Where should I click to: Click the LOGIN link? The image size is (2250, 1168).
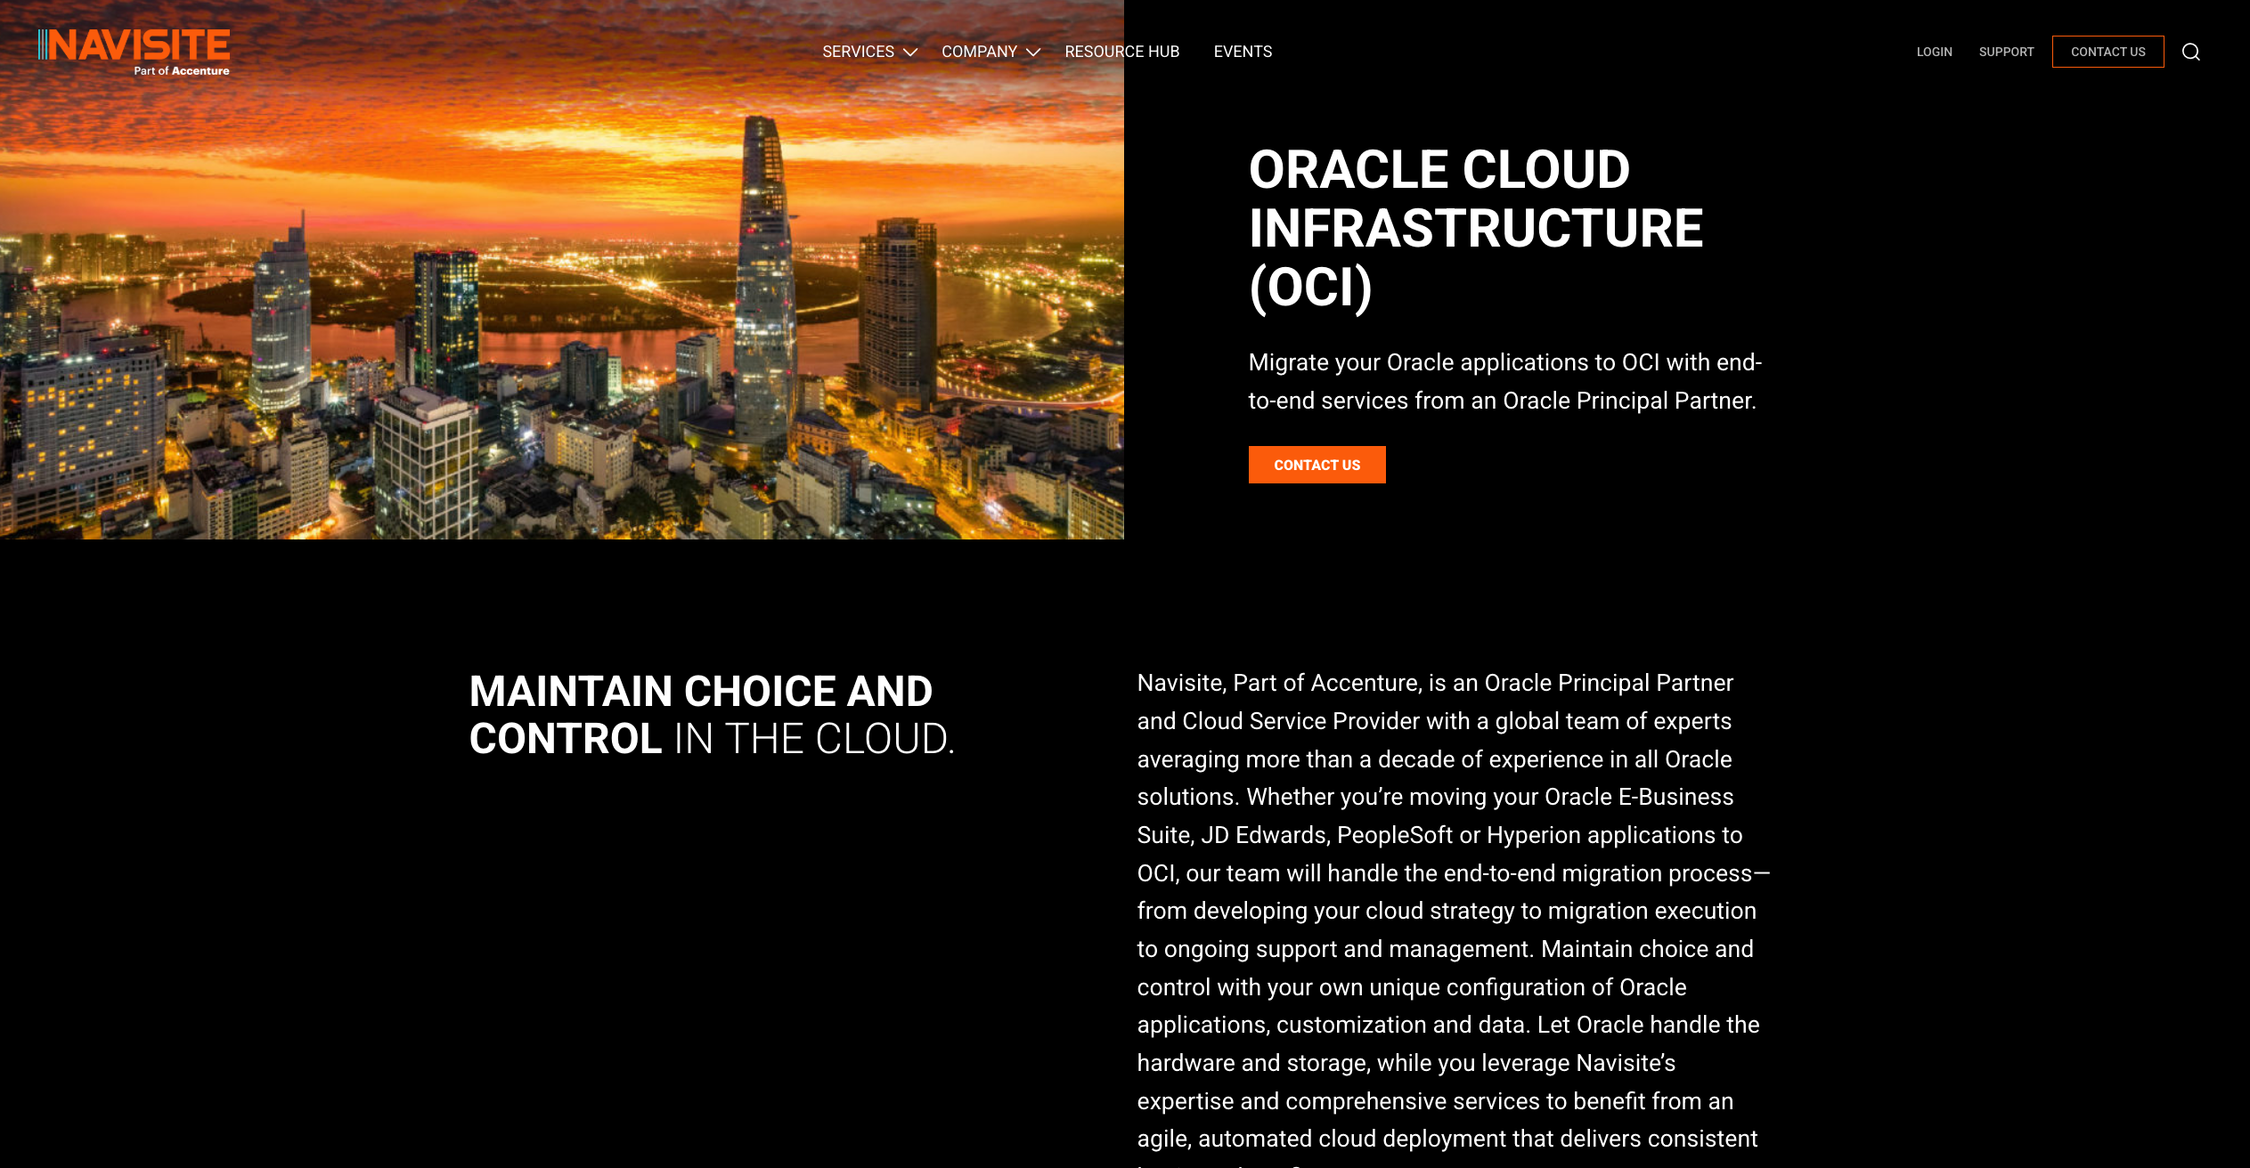point(1934,52)
